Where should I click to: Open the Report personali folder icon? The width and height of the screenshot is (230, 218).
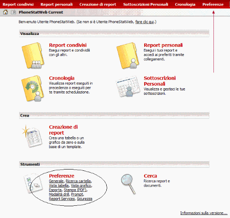128,55
